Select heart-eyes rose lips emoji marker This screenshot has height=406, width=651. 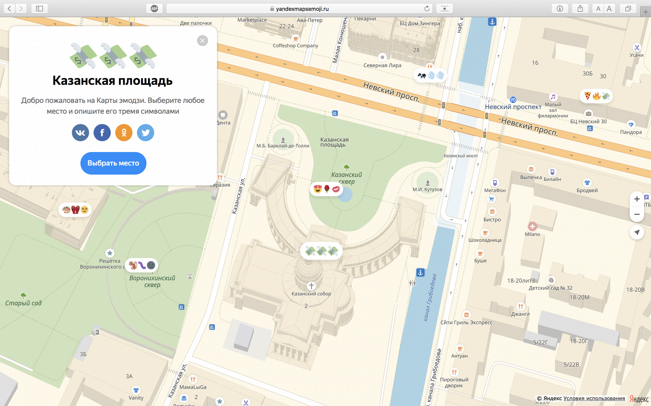click(x=326, y=189)
